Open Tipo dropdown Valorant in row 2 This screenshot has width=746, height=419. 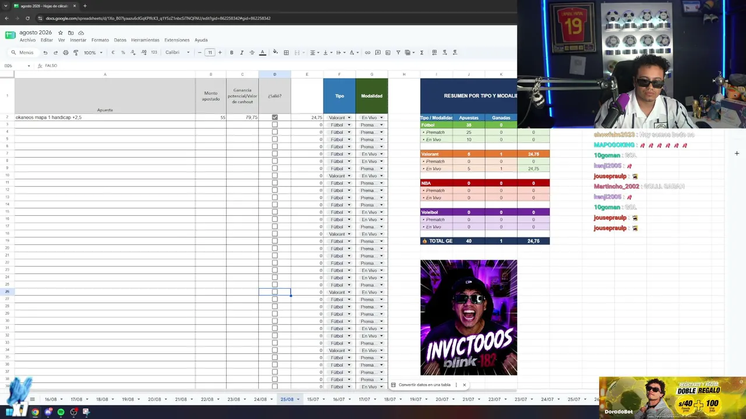coord(340,118)
